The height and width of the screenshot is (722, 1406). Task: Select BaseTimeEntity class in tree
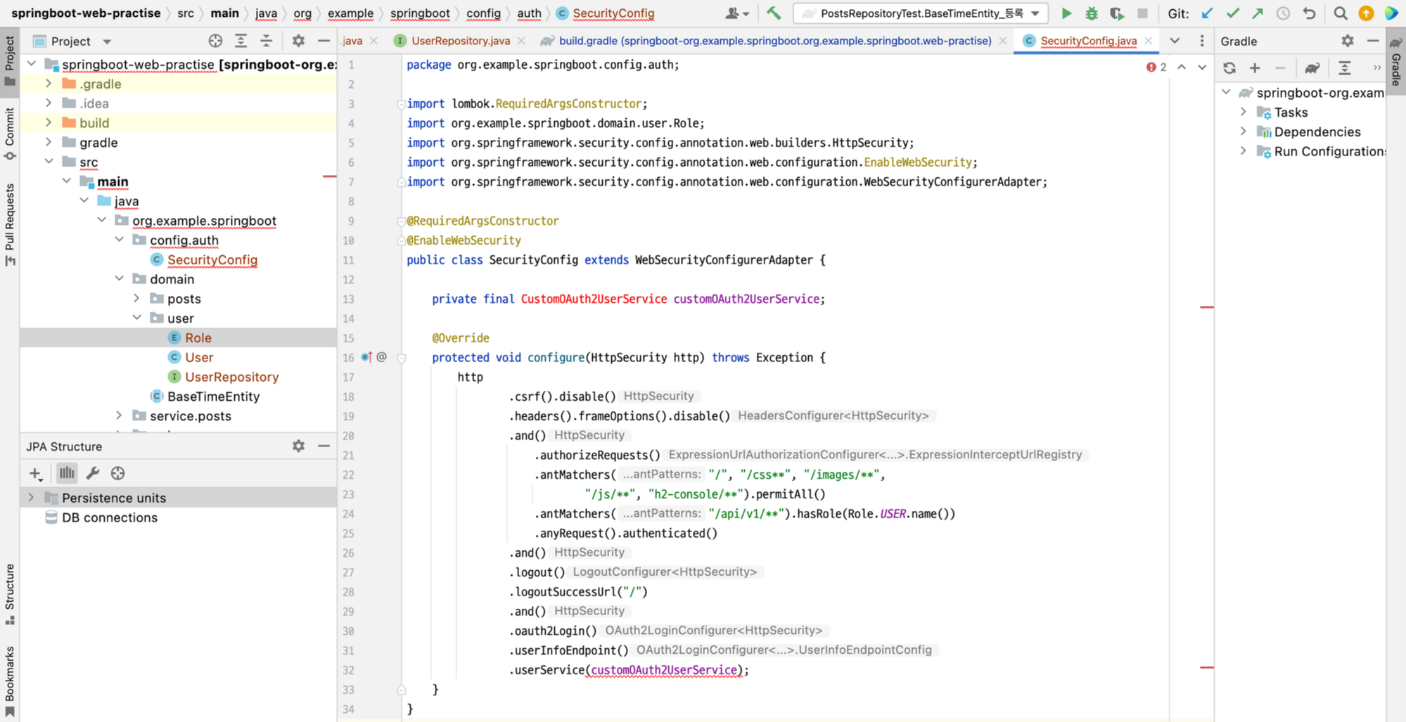pyautogui.click(x=213, y=396)
